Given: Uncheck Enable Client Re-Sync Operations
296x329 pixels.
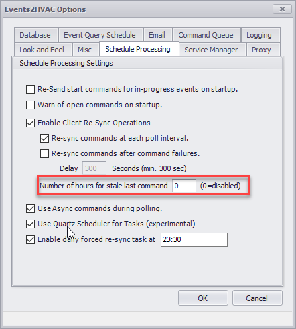Looking at the screenshot, I should [30, 123].
